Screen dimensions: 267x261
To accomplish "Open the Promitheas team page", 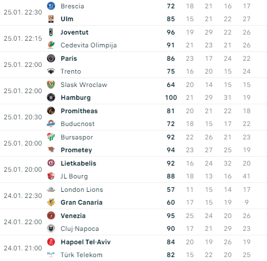I will point(79,111).
